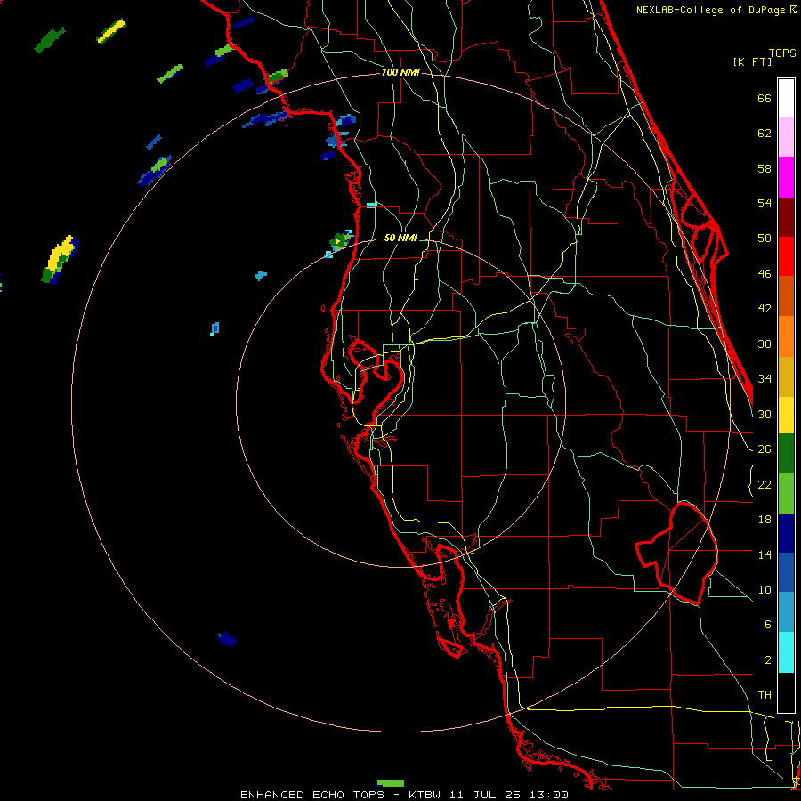Click the legend value 54
Image resolution: width=801 pixels, height=801 pixels.
[765, 203]
